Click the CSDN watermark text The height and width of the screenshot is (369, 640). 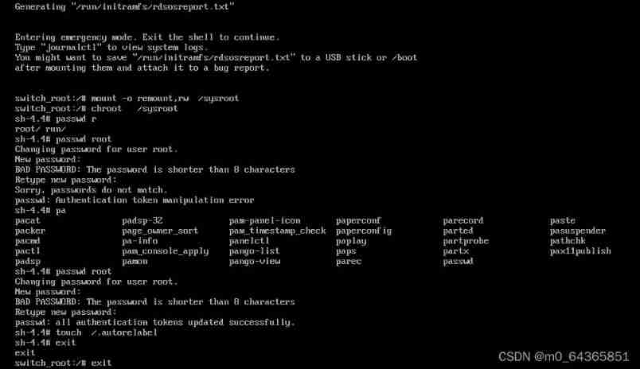point(564,357)
